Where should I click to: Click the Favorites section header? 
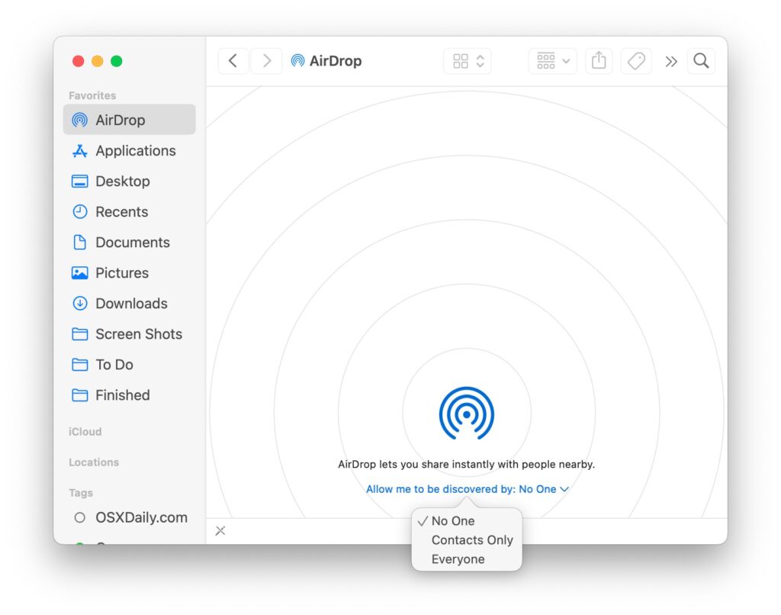[x=92, y=95]
